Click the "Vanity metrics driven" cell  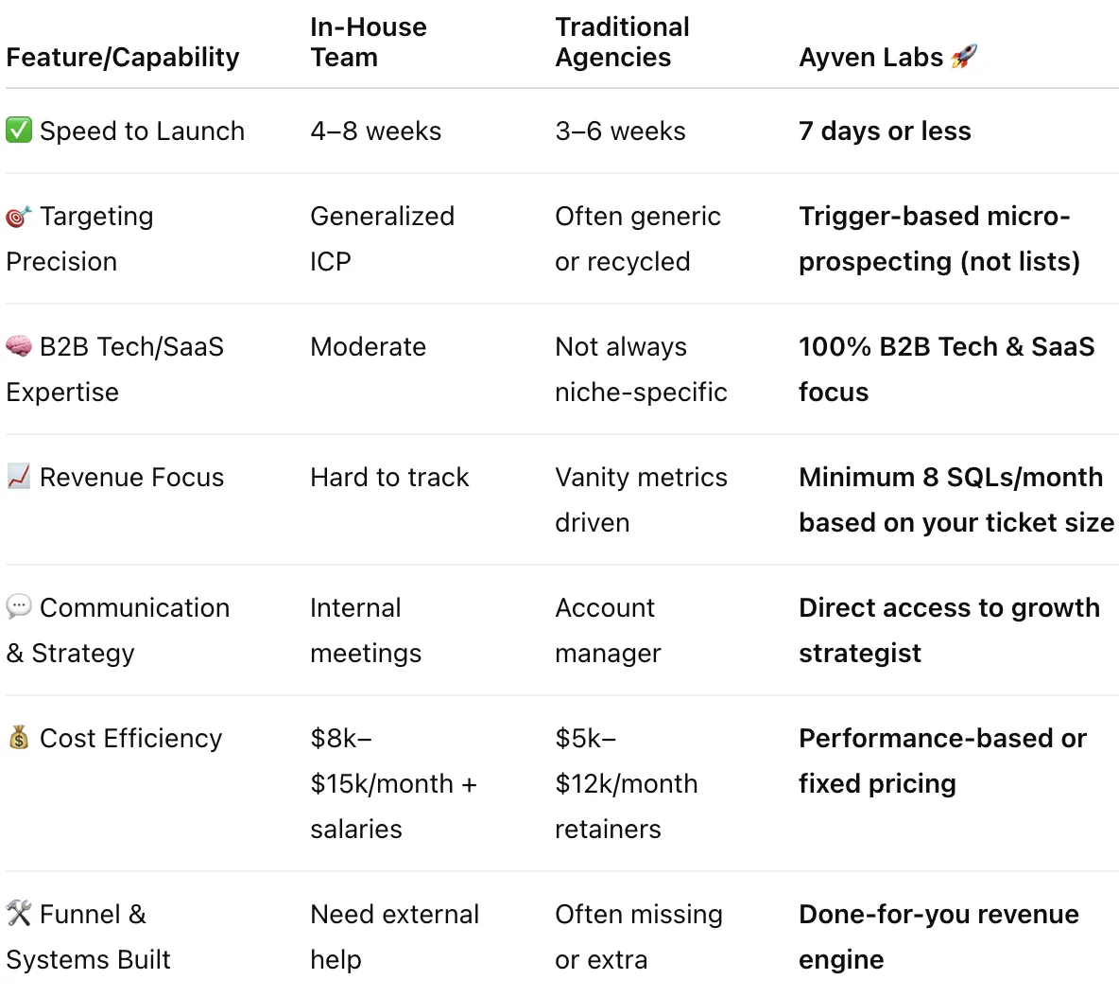click(641, 499)
